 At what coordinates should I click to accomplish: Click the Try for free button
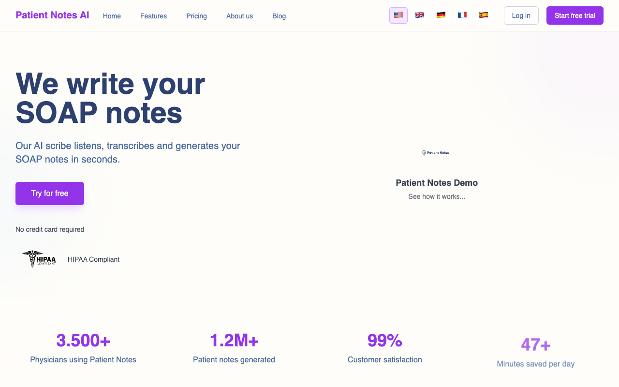pos(50,193)
